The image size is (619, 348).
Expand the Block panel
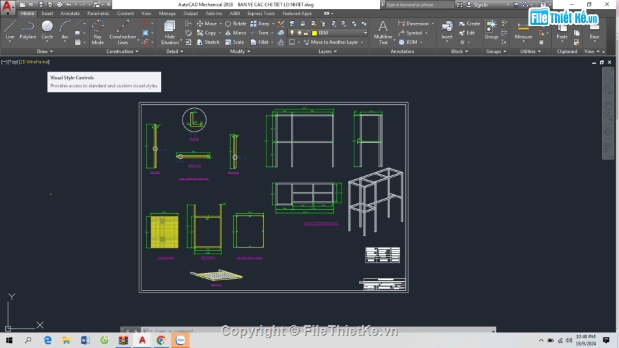click(459, 51)
